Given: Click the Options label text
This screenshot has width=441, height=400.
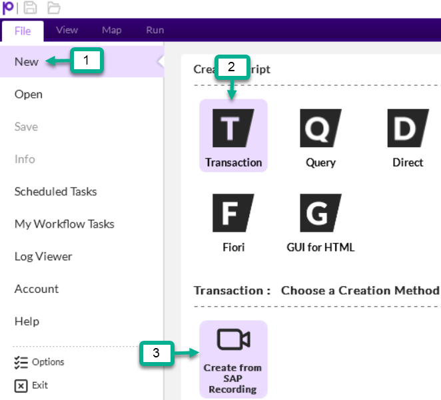Looking at the screenshot, I should [x=48, y=362].
